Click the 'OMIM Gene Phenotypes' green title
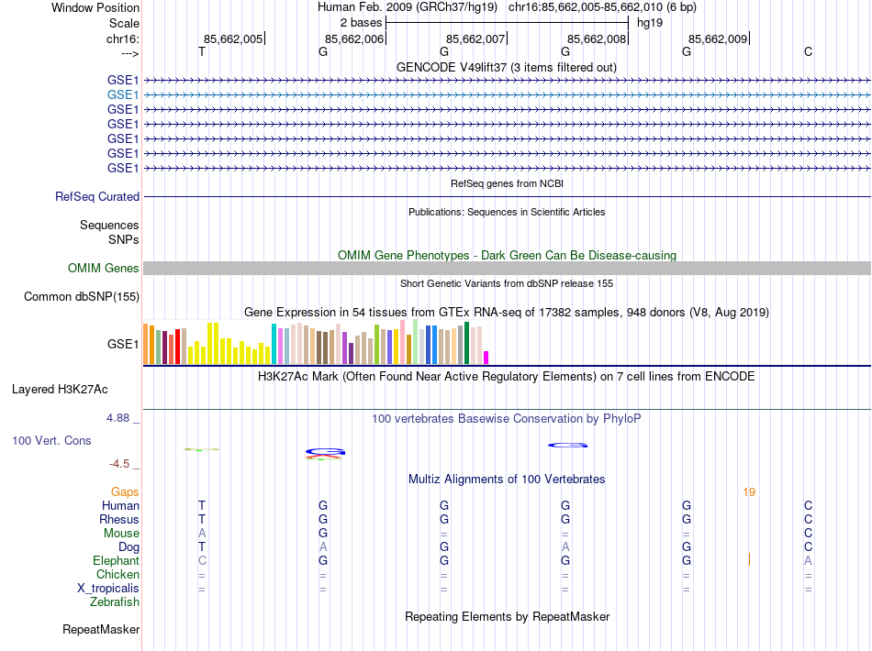Image resolution: width=872 pixels, height=651 pixels. click(x=507, y=256)
